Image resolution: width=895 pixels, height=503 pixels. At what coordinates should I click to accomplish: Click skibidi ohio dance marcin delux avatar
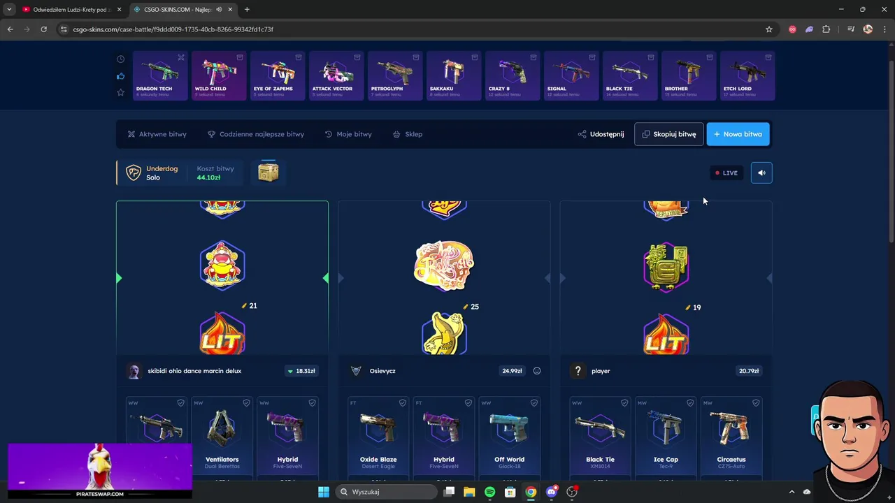[x=134, y=371]
